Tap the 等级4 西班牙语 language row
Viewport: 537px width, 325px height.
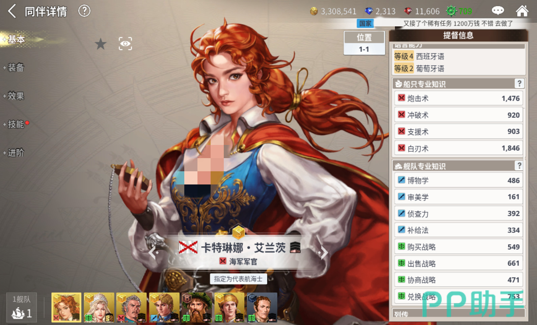point(458,56)
